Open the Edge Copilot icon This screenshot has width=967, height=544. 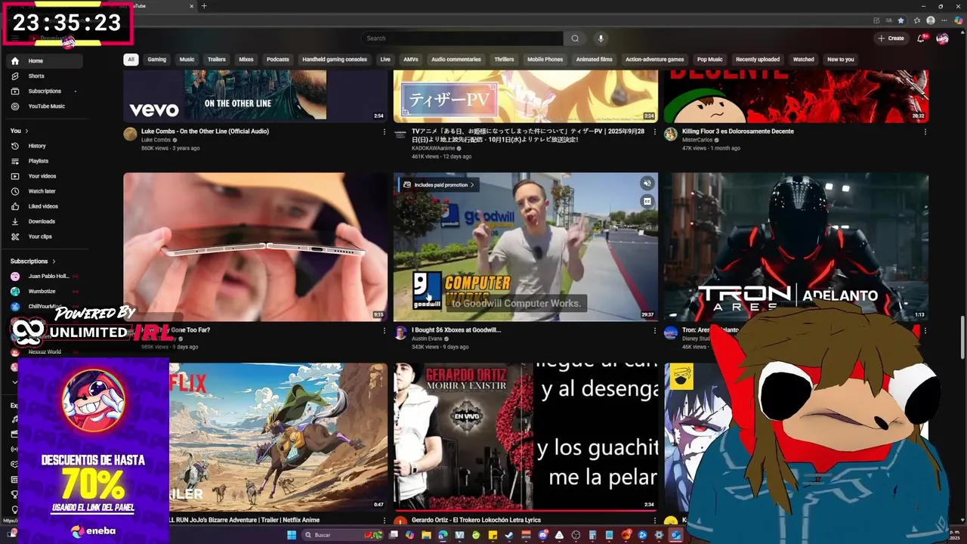click(x=959, y=20)
